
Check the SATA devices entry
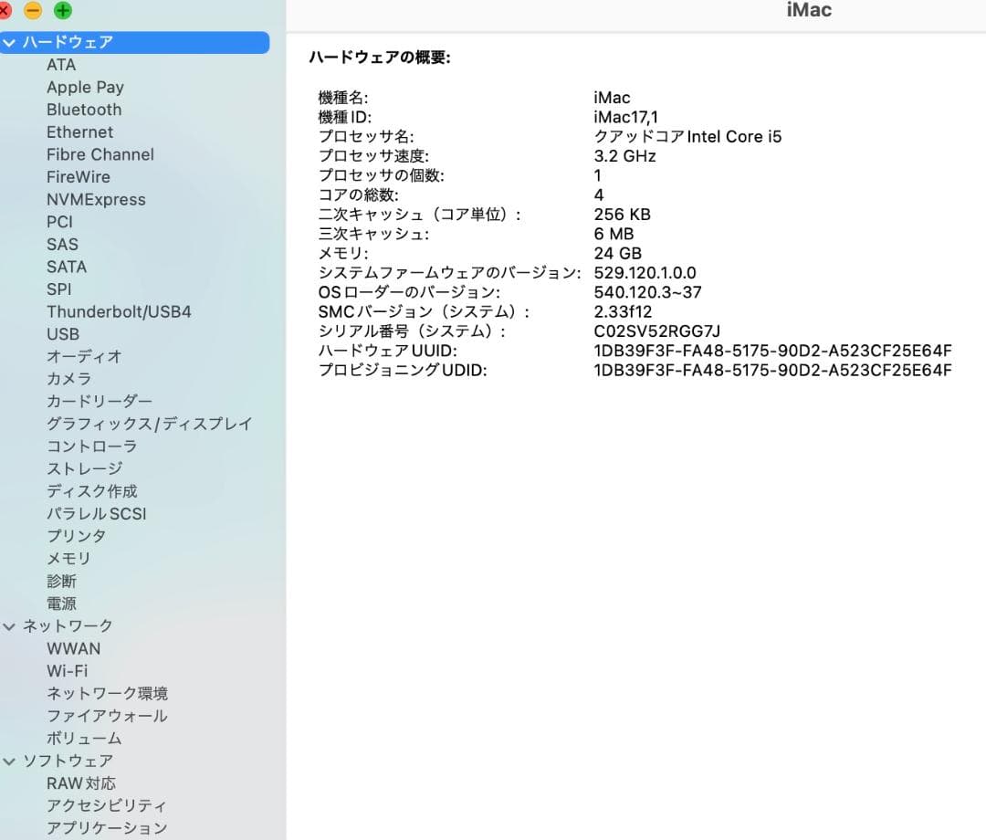pos(67,267)
